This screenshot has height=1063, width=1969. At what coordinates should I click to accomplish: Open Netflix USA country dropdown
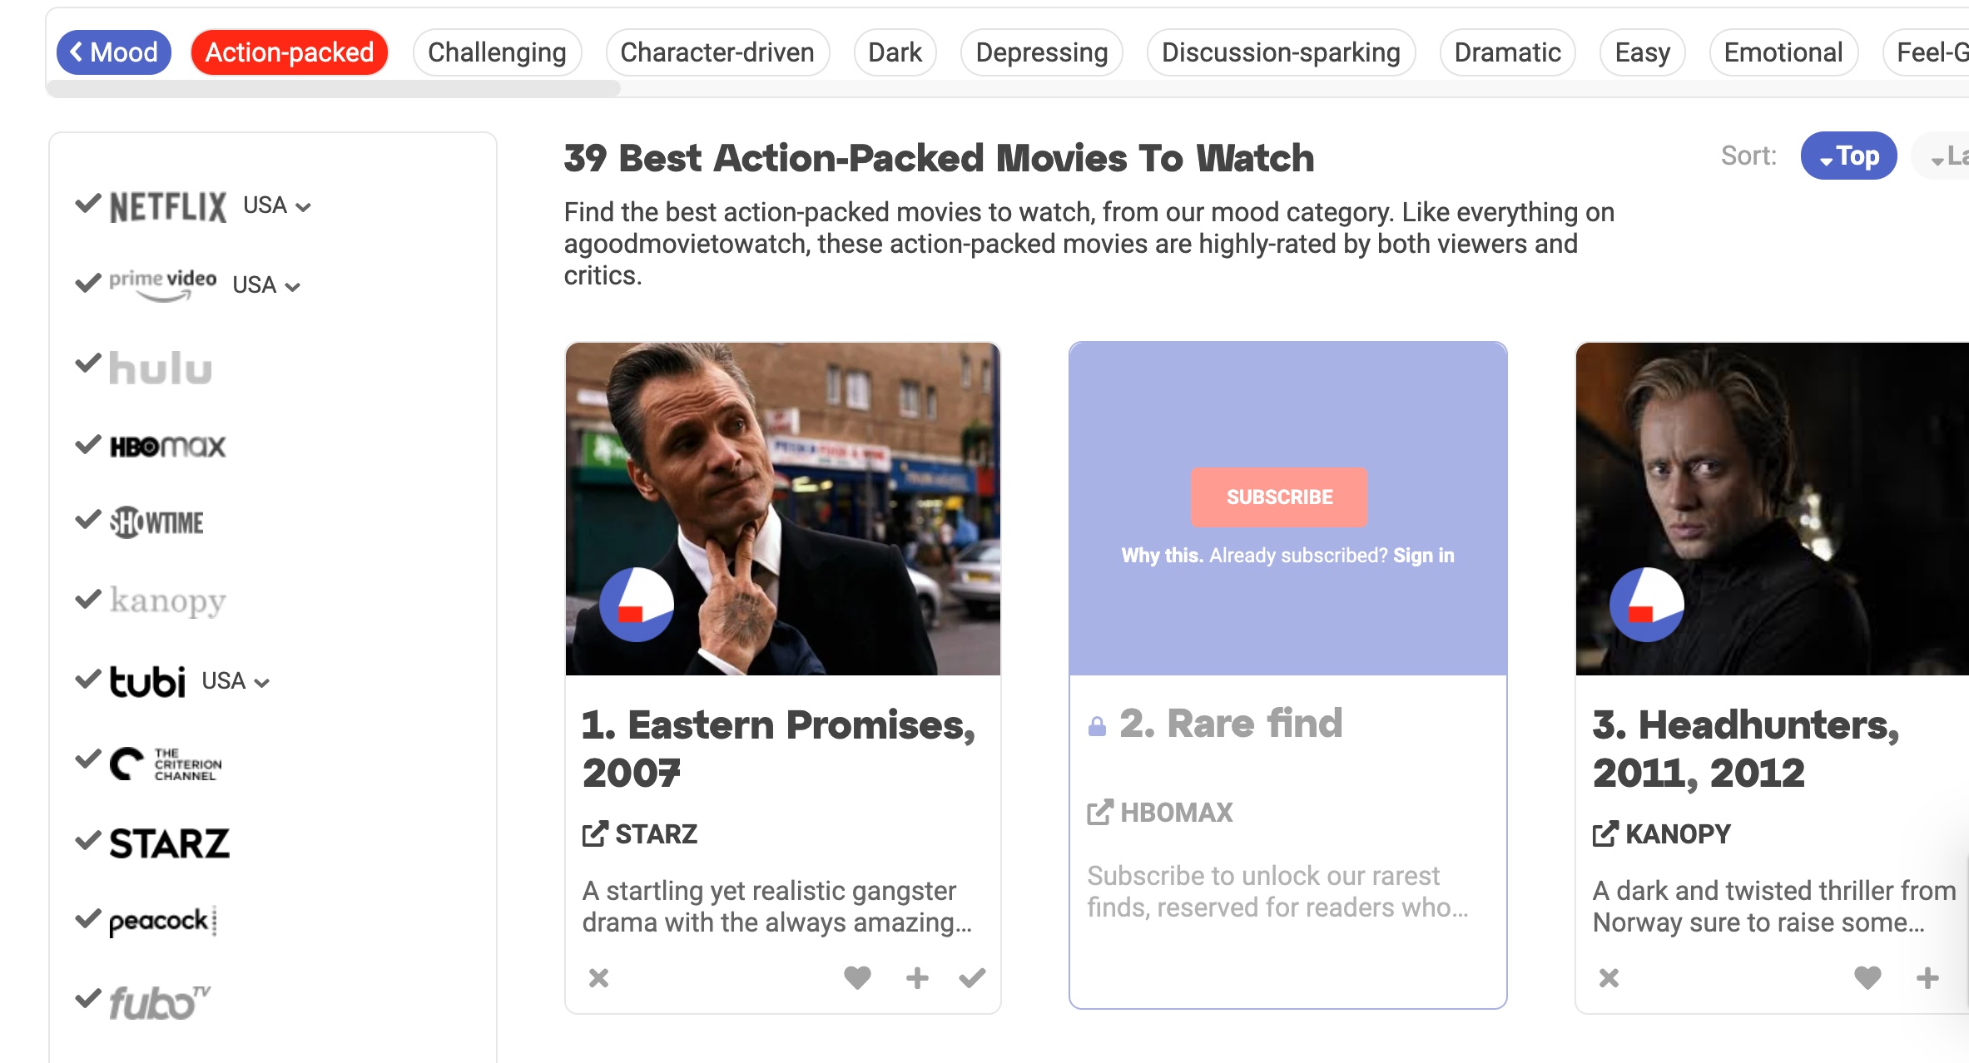pos(277,205)
